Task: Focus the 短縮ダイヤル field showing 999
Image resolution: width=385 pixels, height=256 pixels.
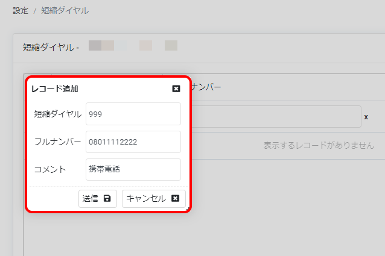Action: (x=133, y=113)
